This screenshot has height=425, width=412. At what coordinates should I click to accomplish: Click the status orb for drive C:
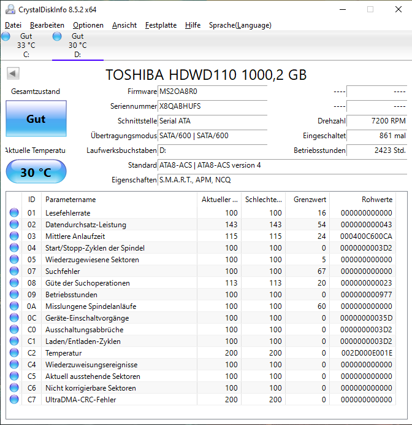(x=6, y=36)
